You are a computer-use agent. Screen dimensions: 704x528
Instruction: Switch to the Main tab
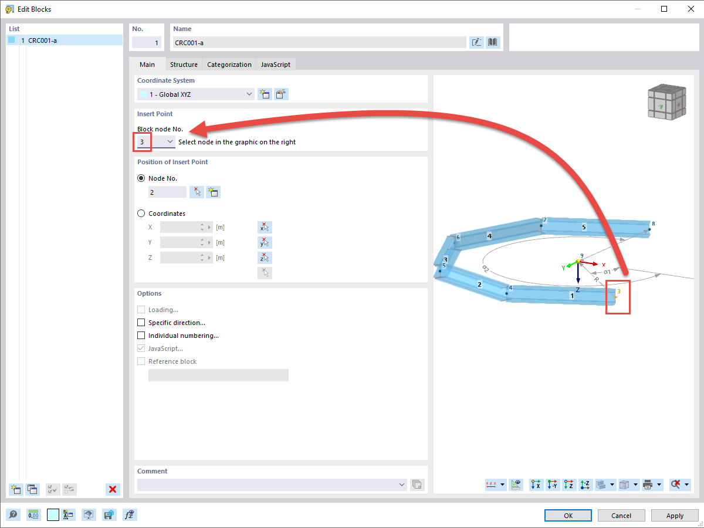pyautogui.click(x=147, y=65)
